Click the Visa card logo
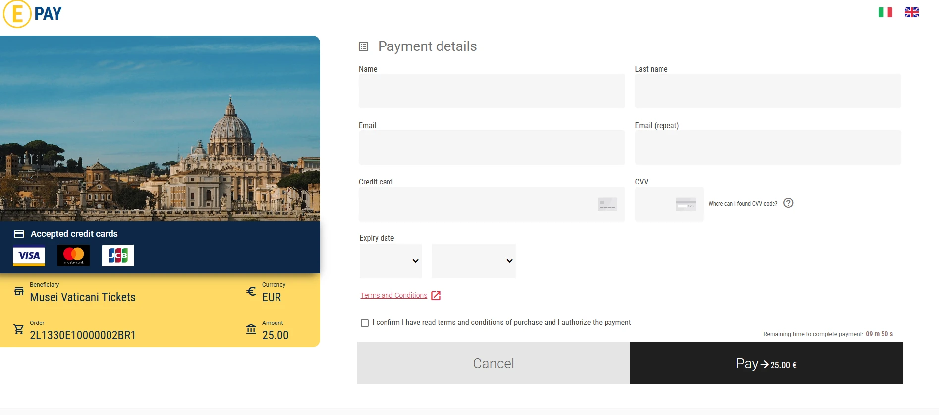This screenshot has width=939, height=415. point(29,256)
